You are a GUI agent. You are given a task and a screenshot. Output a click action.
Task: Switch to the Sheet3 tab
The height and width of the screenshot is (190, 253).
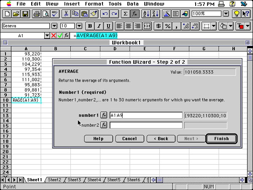tap(74, 180)
